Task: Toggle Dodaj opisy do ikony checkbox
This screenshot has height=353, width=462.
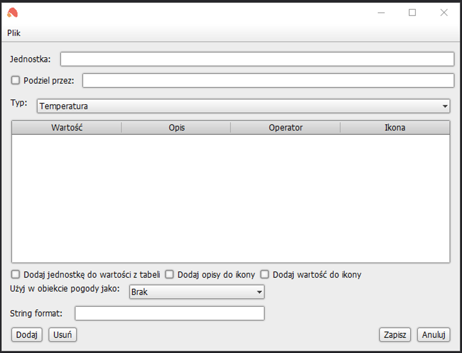Action: click(169, 274)
